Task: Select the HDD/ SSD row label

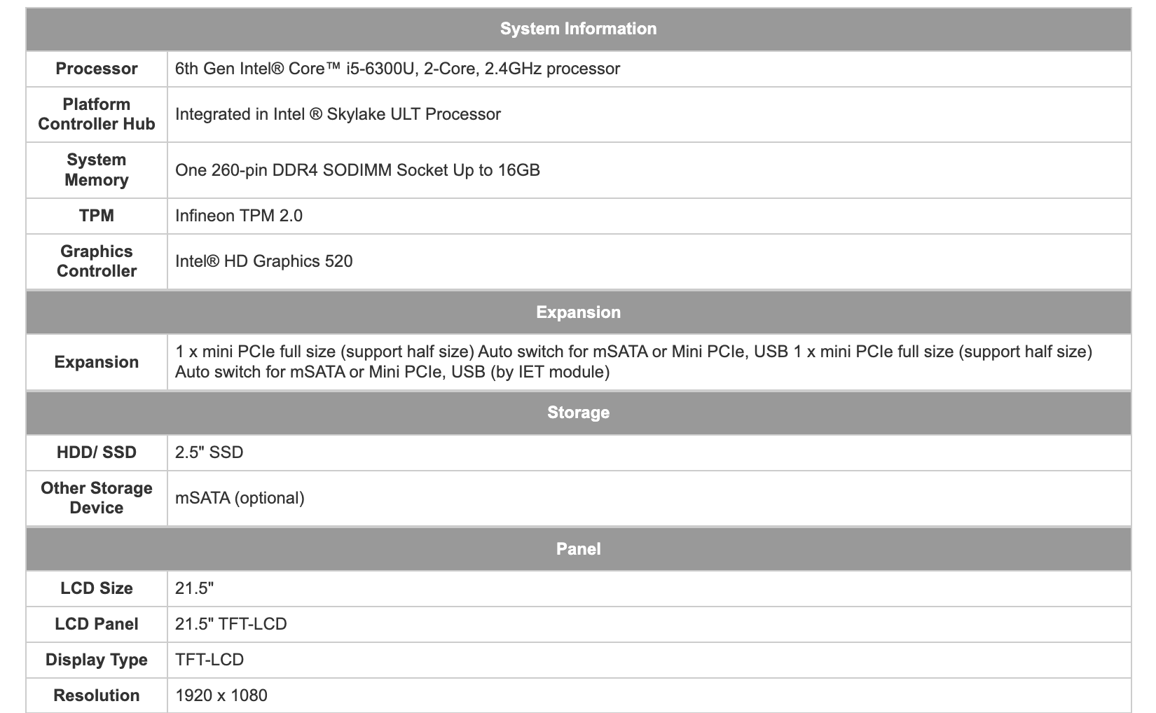Action: click(97, 452)
